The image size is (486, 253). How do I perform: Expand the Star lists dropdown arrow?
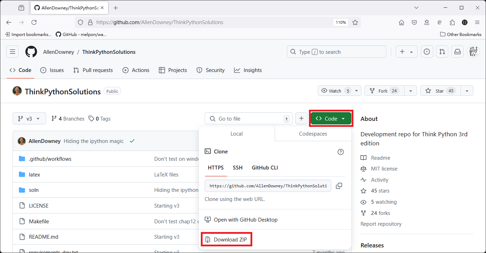coord(467,91)
